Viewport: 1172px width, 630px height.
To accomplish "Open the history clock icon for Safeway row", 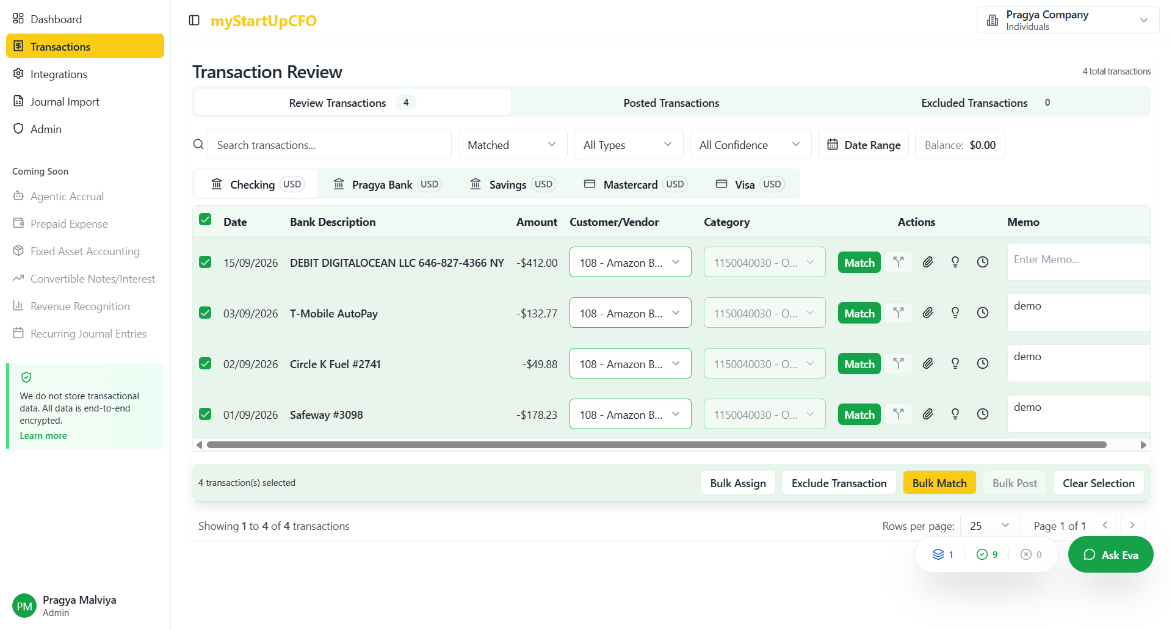I will [x=983, y=415].
